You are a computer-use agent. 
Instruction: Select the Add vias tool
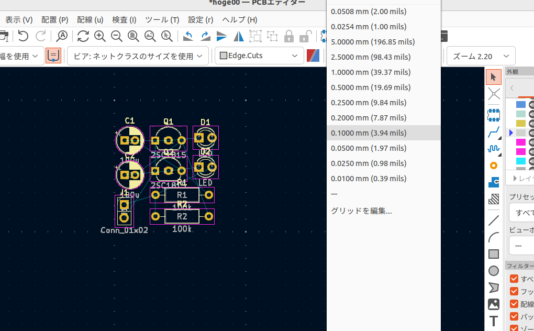493,165
